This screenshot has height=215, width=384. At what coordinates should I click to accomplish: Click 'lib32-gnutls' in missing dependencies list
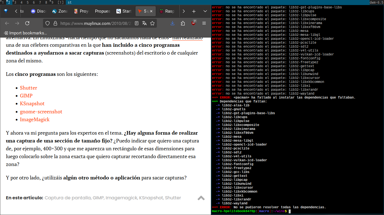pyautogui.click(x=234, y=109)
